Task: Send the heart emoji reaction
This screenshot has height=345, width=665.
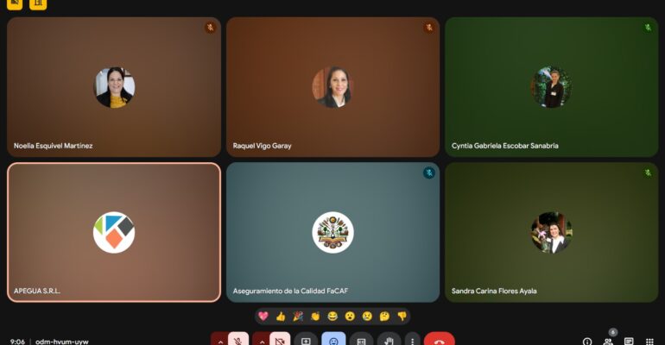Action: coord(263,317)
